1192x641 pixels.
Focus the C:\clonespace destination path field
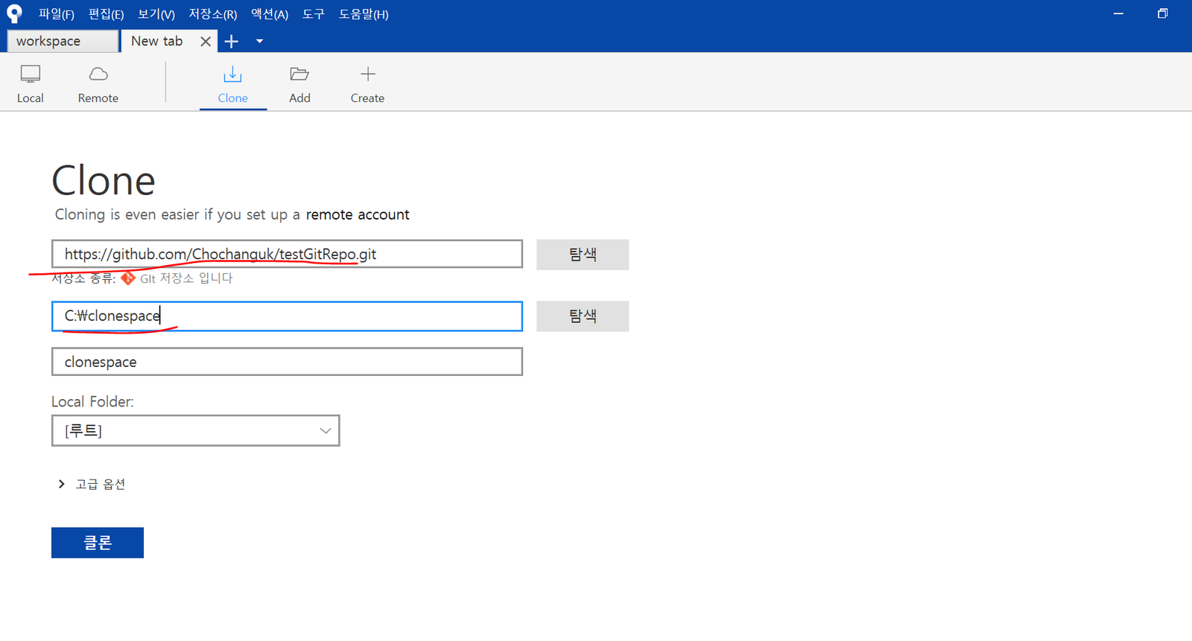coord(287,316)
